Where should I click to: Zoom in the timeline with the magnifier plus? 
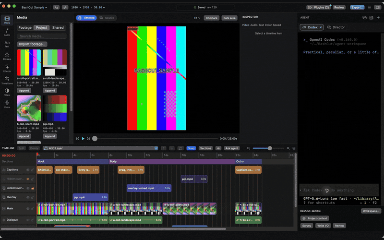288,148
